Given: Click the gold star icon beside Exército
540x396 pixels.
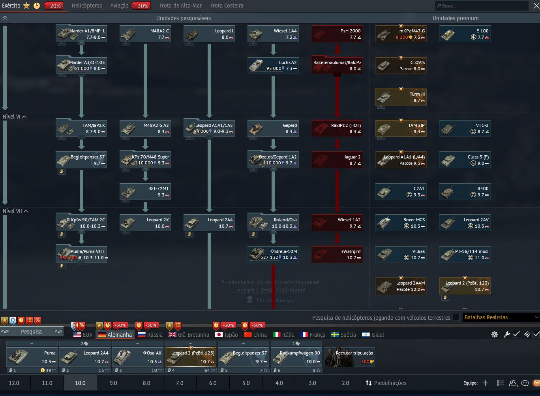Looking at the screenshot, I should (26, 6).
